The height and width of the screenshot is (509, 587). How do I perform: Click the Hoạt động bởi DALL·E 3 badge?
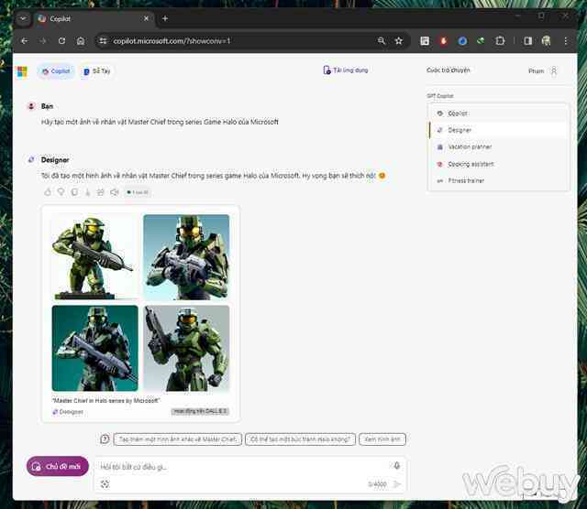click(200, 411)
